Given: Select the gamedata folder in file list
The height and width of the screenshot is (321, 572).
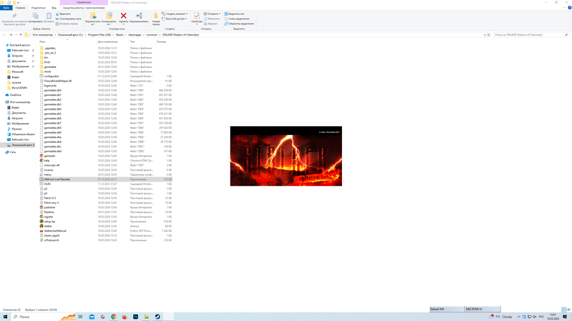Looking at the screenshot, I should click(50, 67).
